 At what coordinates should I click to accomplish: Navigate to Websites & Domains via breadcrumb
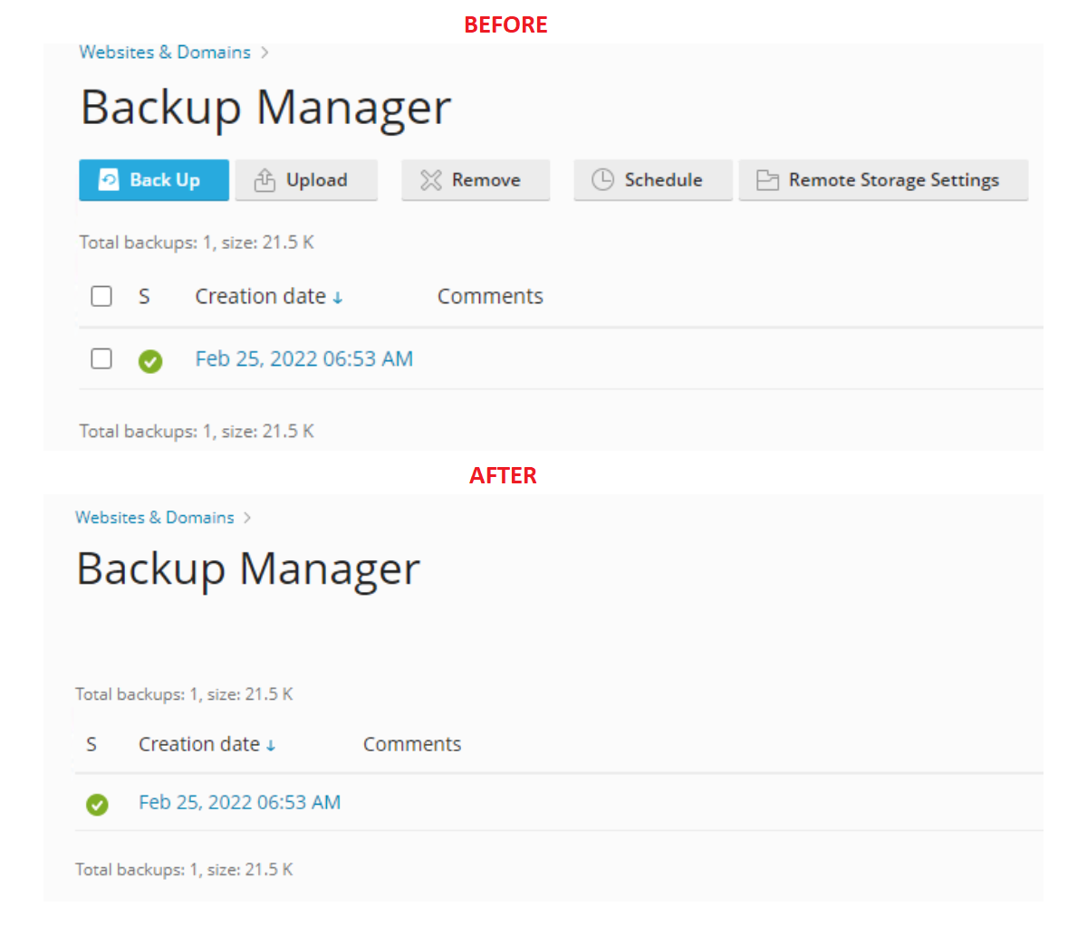(x=165, y=52)
